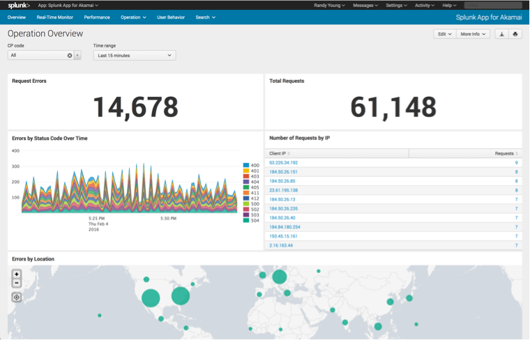
Task: Click the Requests count 9 for 63.226.34.192
Action: tap(516, 163)
